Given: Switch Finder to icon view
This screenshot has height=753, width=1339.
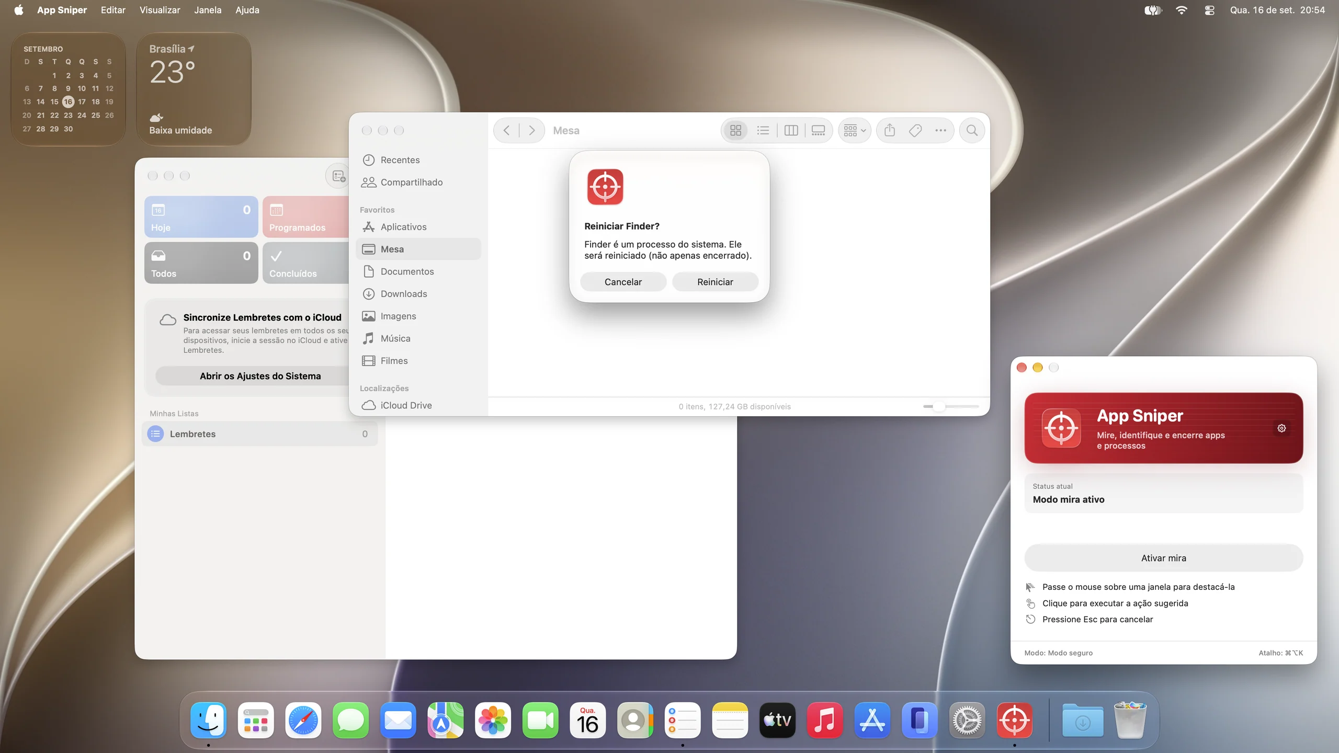Looking at the screenshot, I should [735, 130].
